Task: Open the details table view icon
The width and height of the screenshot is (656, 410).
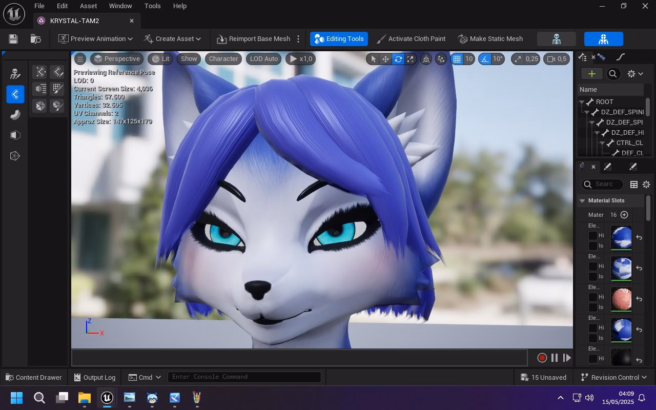Action: pos(633,184)
